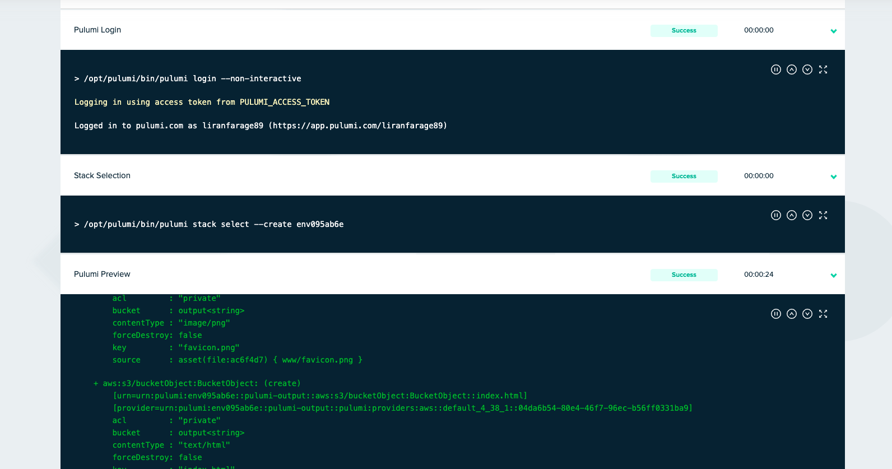Image resolution: width=892 pixels, height=469 pixels.
Task: Click the urn line ending in index.html
Action: point(320,396)
